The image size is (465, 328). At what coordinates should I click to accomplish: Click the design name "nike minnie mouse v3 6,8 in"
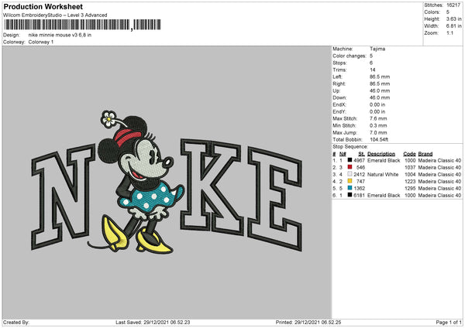pos(60,35)
